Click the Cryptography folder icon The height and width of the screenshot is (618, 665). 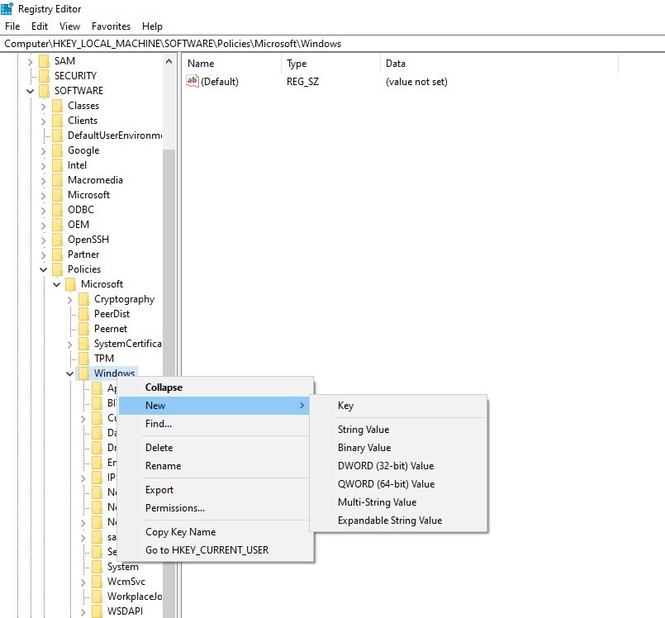point(84,299)
